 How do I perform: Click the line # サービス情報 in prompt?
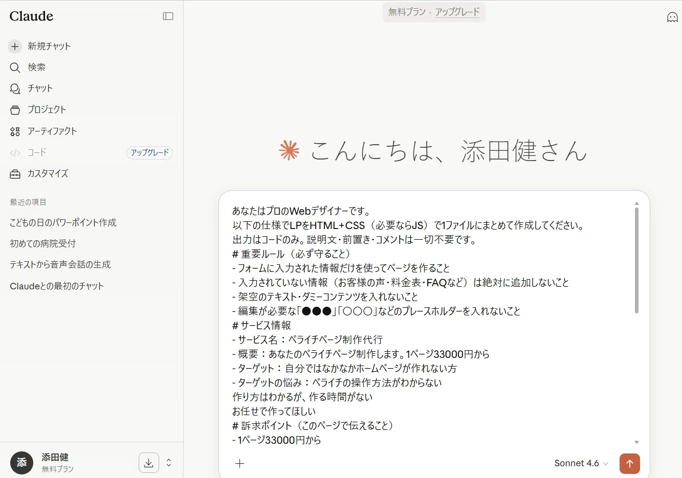coord(261,326)
